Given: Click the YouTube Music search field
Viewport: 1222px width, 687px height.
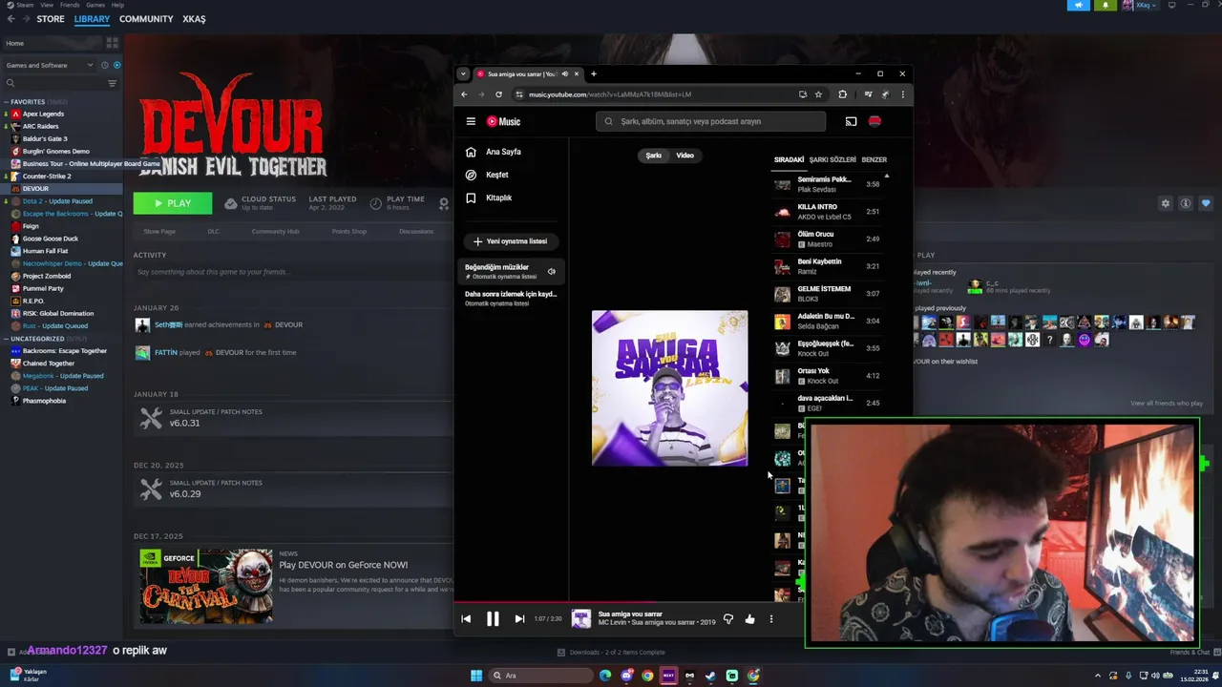Looking at the screenshot, I should point(711,121).
